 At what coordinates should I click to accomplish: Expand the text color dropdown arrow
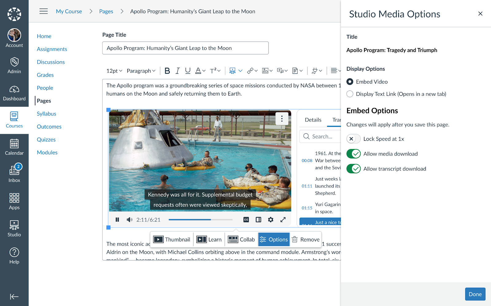point(204,71)
